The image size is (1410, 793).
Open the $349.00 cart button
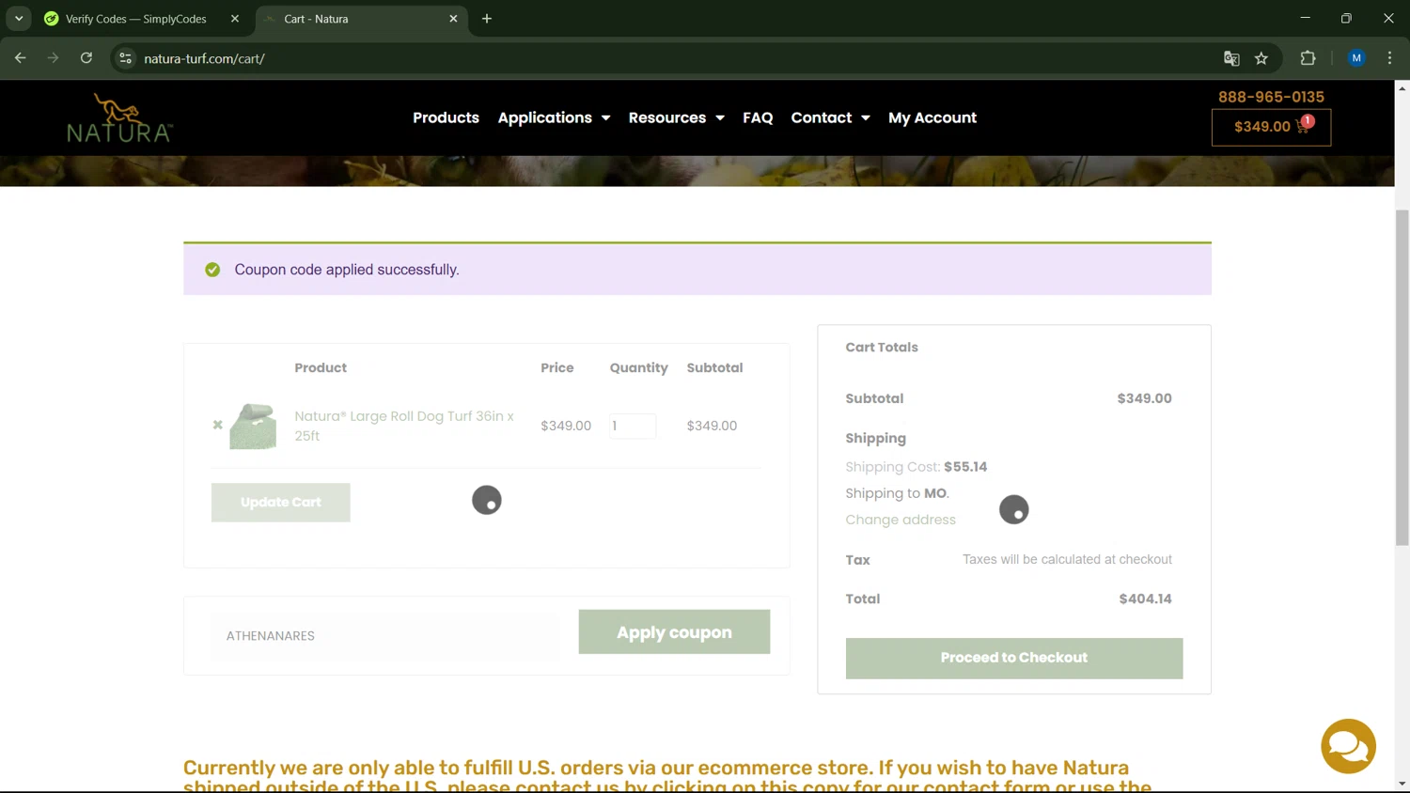[x=1271, y=127]
